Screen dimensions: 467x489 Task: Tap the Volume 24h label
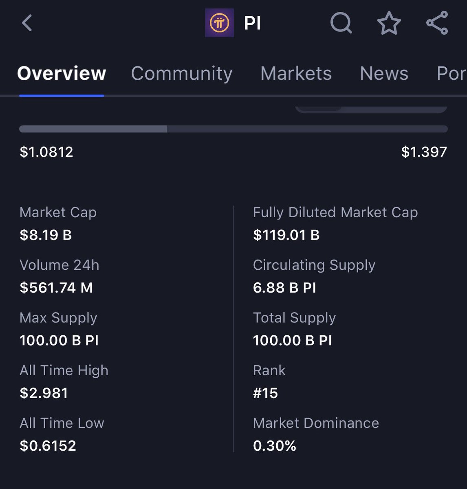59,265
